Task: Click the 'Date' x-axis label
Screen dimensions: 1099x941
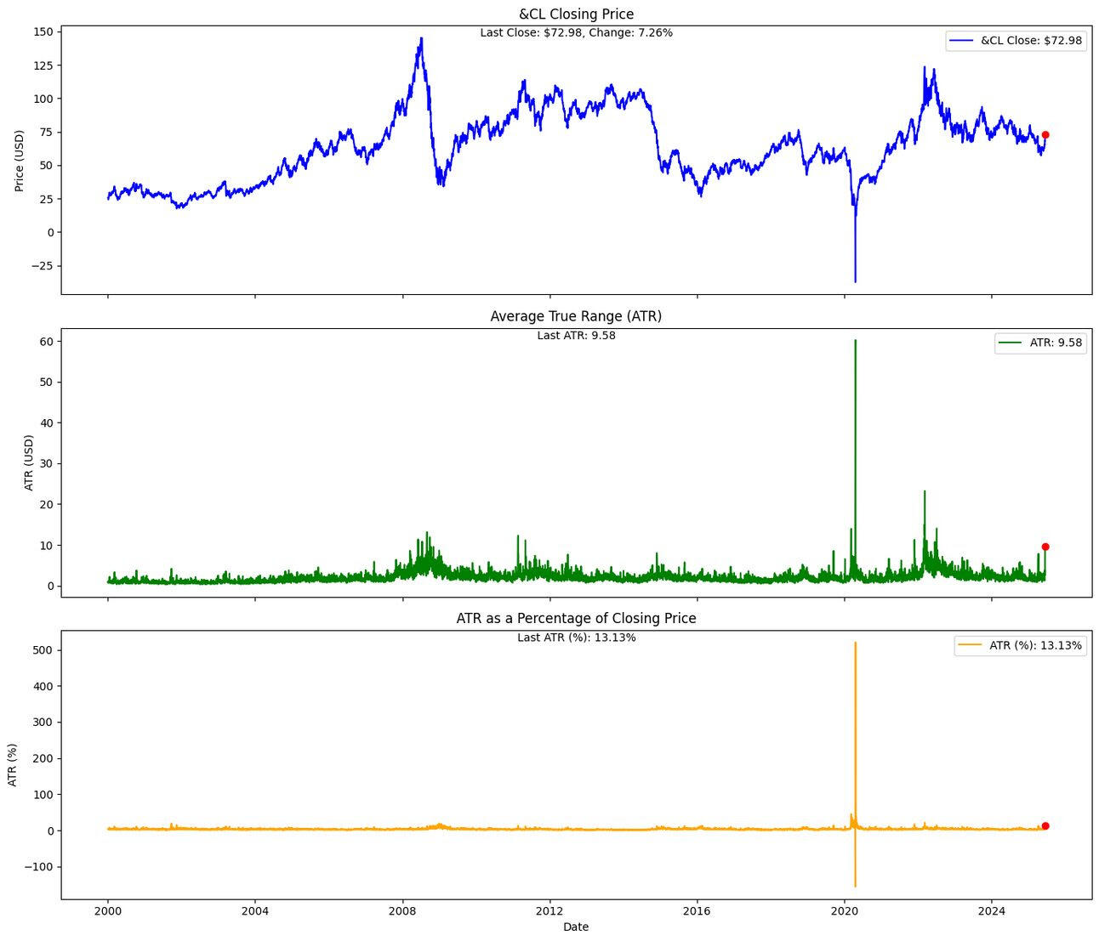Action: point(576,927)
